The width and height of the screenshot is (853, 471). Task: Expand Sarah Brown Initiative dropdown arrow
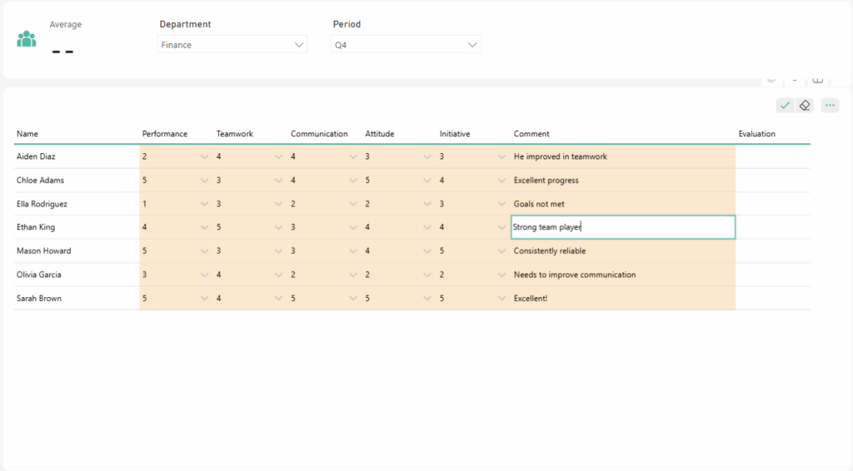point(501,298)
